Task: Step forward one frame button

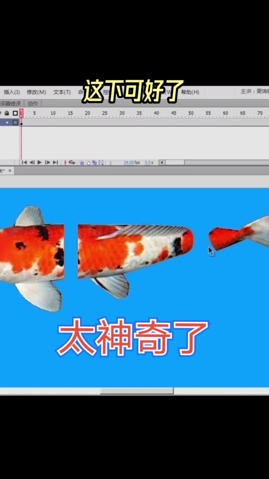Action: (47, 162)
